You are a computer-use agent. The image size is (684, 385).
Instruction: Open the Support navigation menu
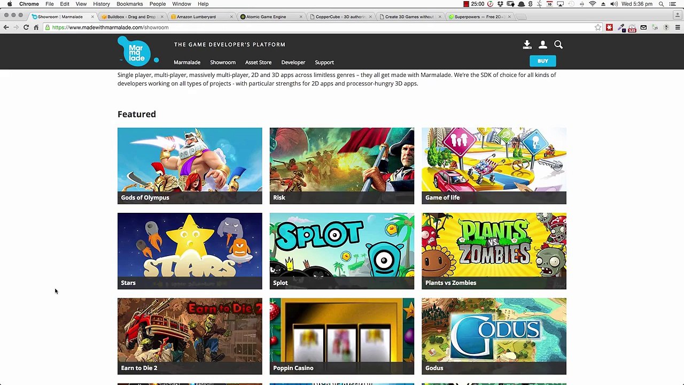324,63
